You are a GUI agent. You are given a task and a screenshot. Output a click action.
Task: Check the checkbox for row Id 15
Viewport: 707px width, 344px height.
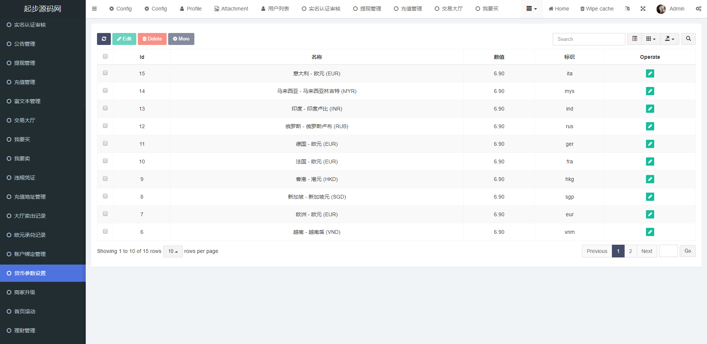pyautogui.click(x=105, y=73)
